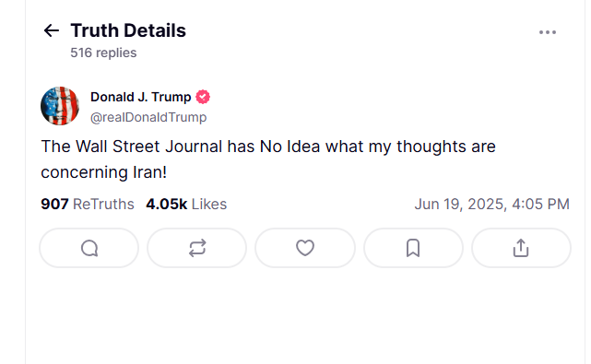
Task: ReTruth this post with the arrows icon
Action: click(x=197, y=248)
